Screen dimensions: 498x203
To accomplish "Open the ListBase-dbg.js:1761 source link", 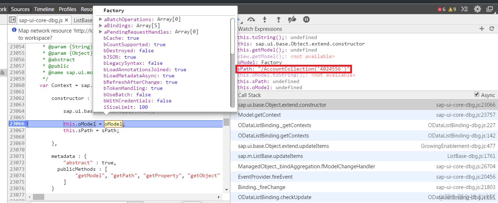I will click(x=471, y=156).
